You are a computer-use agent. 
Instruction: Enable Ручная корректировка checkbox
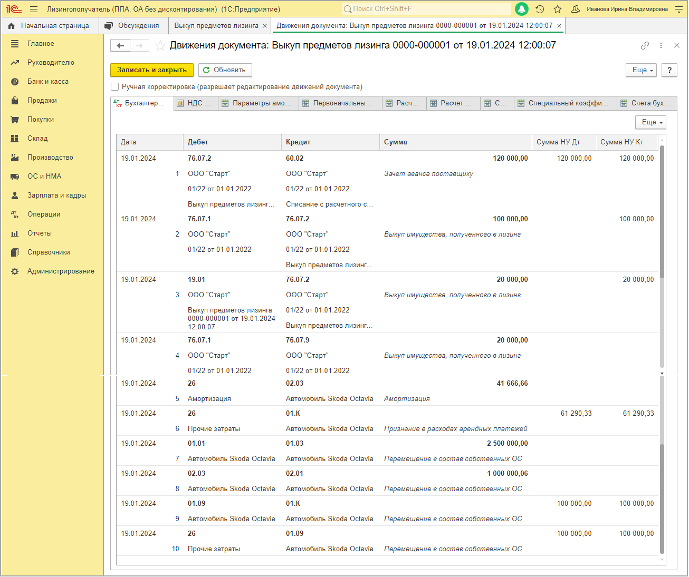(x=114, y=87)
